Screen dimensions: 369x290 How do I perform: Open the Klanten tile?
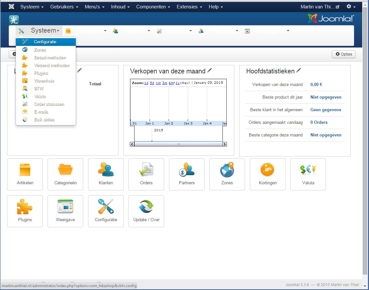point(106,174)
